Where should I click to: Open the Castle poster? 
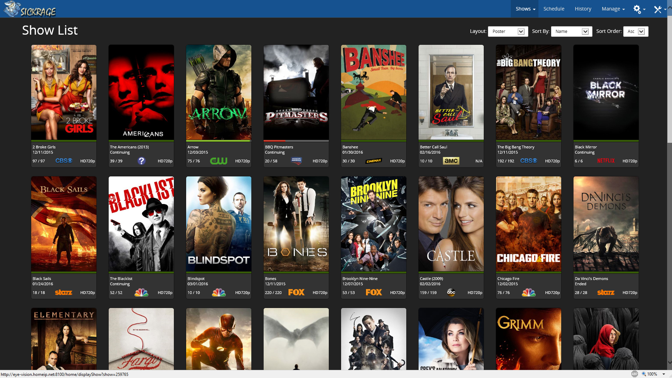(451, 224)
